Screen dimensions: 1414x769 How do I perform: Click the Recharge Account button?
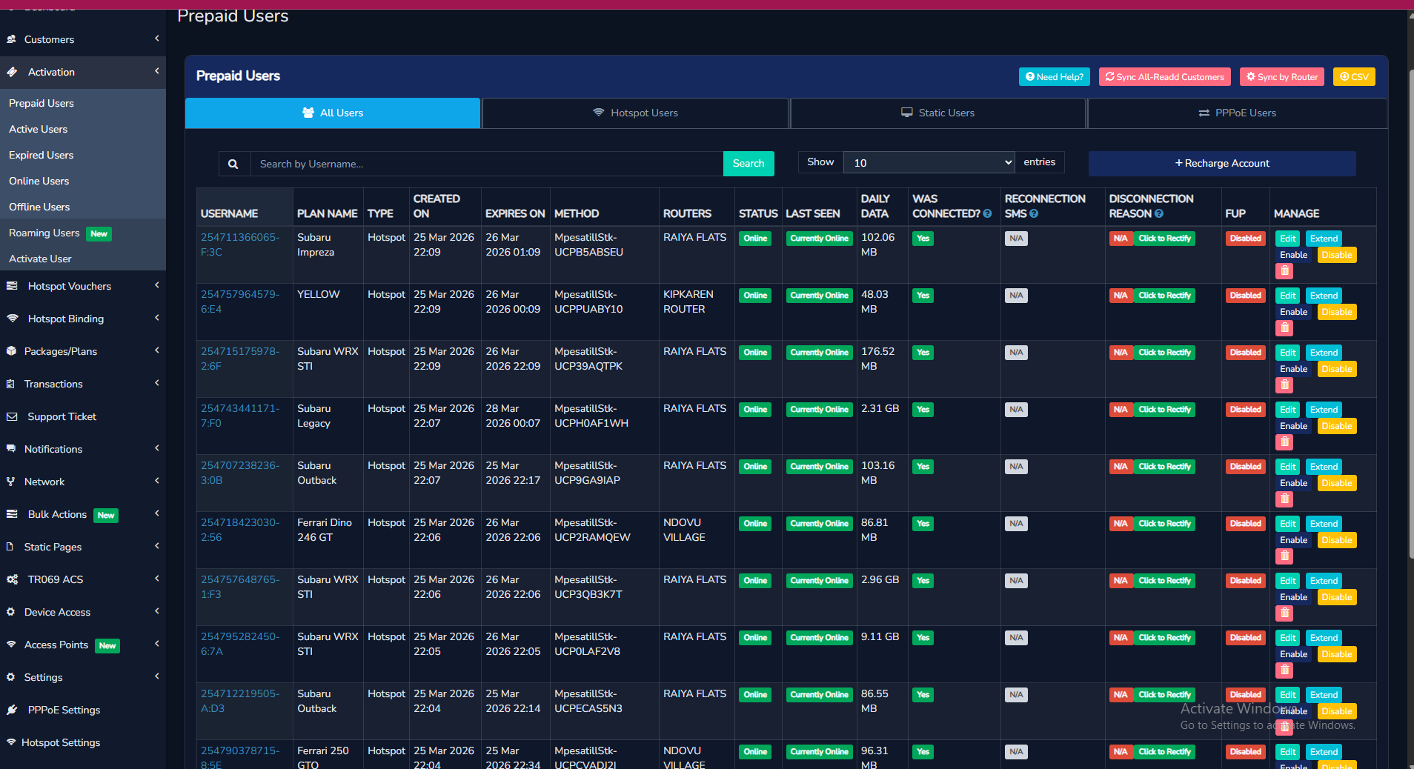pyautogui.click(x=1221, y=163)
